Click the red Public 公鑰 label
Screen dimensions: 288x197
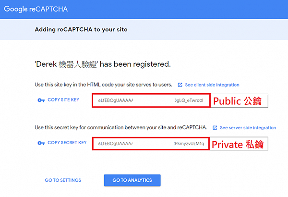[239, 101]
